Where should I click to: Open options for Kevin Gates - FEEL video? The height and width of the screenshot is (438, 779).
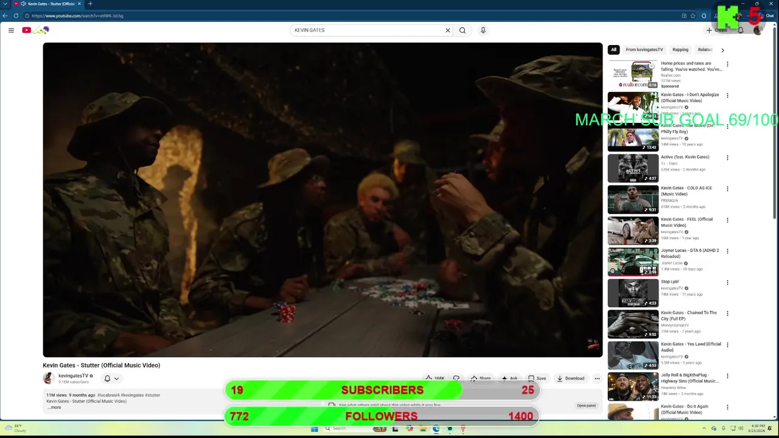pyautogui.click(x=727, y=220)
